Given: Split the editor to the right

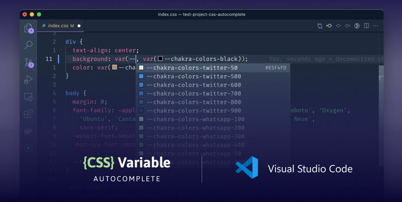Looking at the screenshot, I should coord(367,26).
